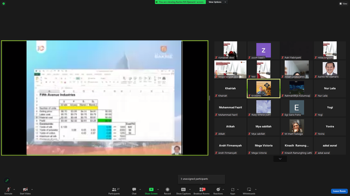This screenshot has width=350, height=196.
Task: Select Rahmanditya Kusumoaji participant tile
Action: point(296,88)
